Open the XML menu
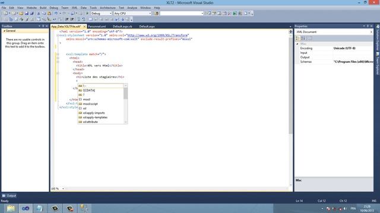This screenshot has width=380, height=213. pyautogui.click(x=74, y=8)
